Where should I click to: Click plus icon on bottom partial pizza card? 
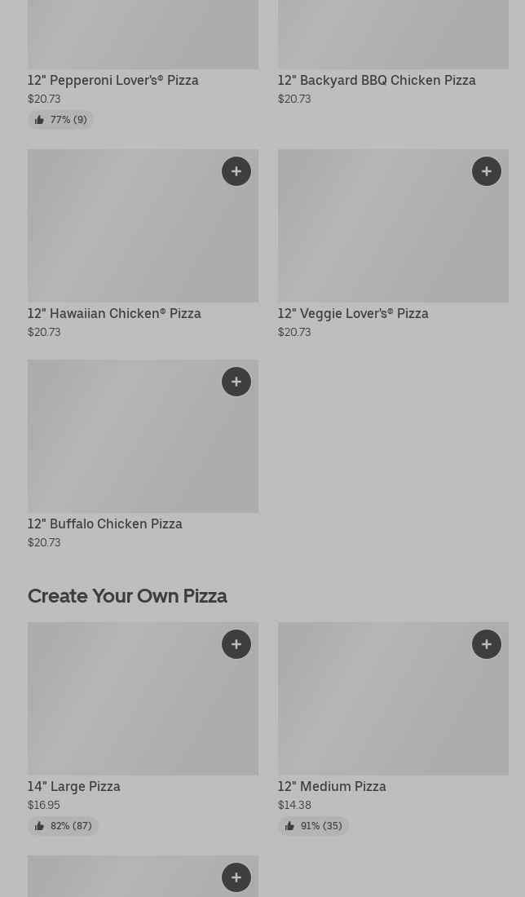coord(236,877)
